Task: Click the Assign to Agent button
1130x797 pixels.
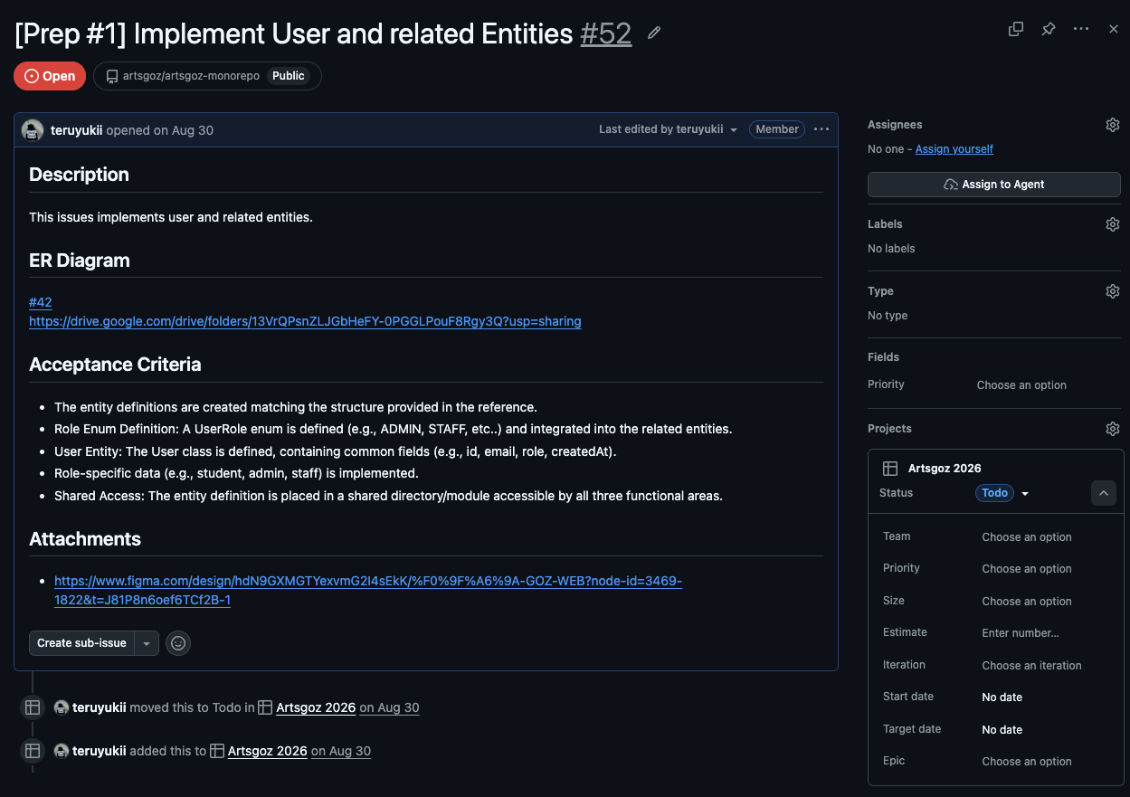Action: pyautogui.click(x=993, y=185)
